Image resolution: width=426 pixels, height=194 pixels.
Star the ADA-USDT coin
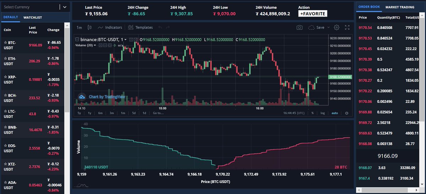tap(5, 183)
